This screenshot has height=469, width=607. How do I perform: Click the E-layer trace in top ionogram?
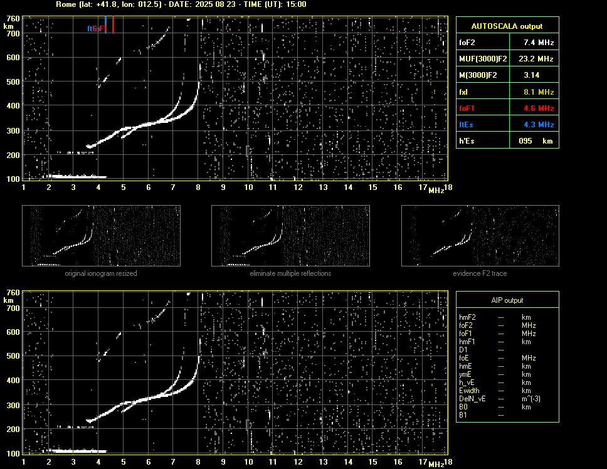click(77, 177)
